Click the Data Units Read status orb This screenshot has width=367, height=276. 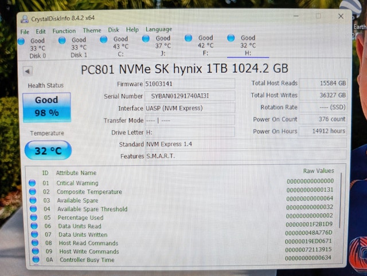point(34,226)
